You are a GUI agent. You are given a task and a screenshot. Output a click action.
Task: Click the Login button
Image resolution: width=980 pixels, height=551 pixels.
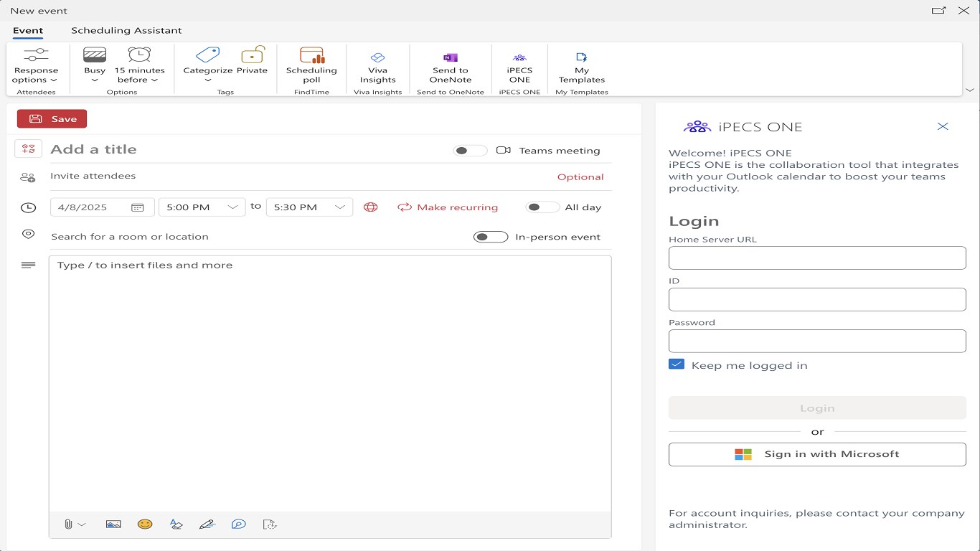(x=817, y=408)
